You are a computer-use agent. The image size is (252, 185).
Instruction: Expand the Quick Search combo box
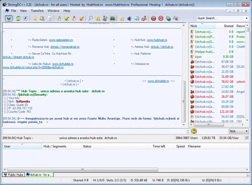coord(246,18)
